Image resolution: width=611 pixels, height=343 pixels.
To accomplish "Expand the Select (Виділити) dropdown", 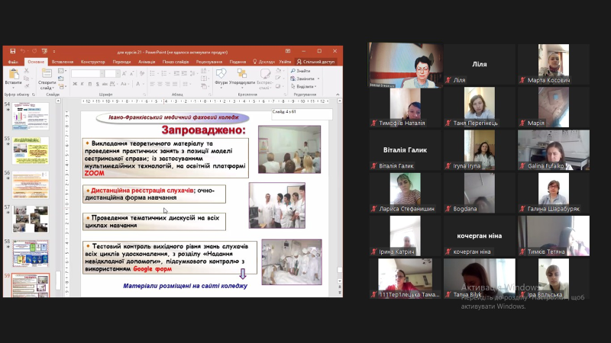I will coord(304,86).
